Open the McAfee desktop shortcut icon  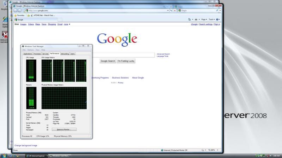click(5, 35)
